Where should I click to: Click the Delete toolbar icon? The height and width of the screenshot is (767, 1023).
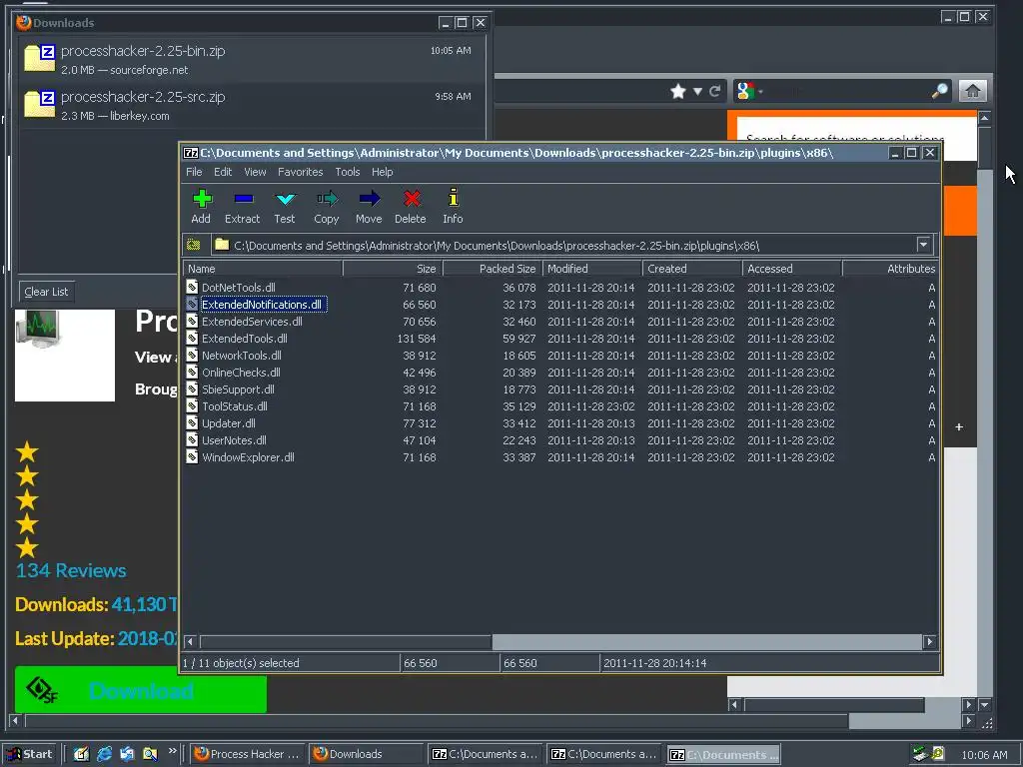411,199
